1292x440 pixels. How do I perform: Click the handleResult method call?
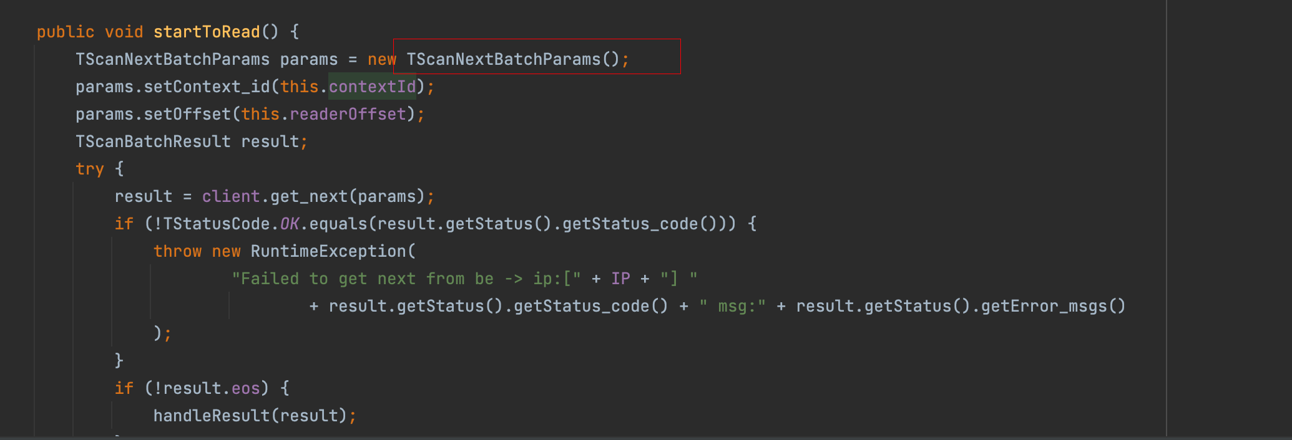click(x=212, y=416)
